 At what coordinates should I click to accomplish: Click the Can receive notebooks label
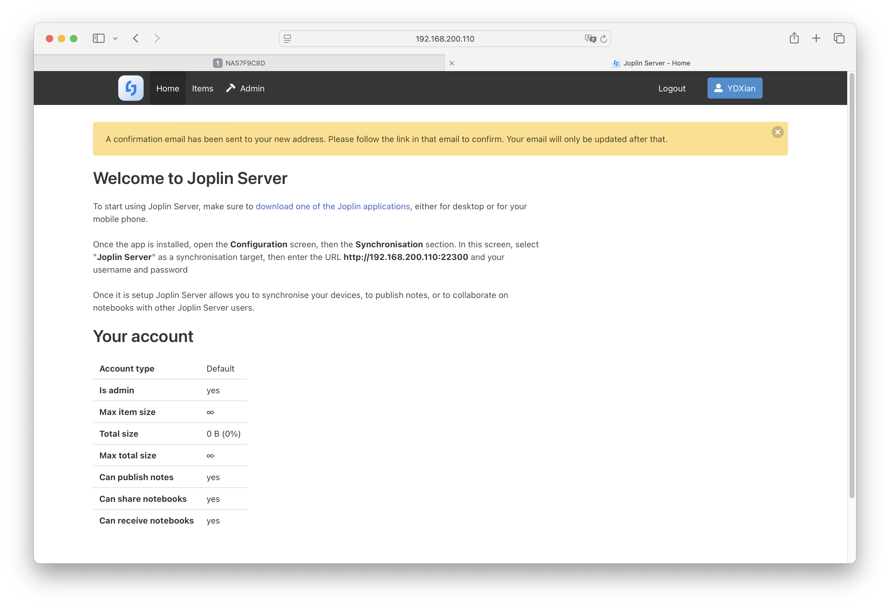tap(146, 520)
